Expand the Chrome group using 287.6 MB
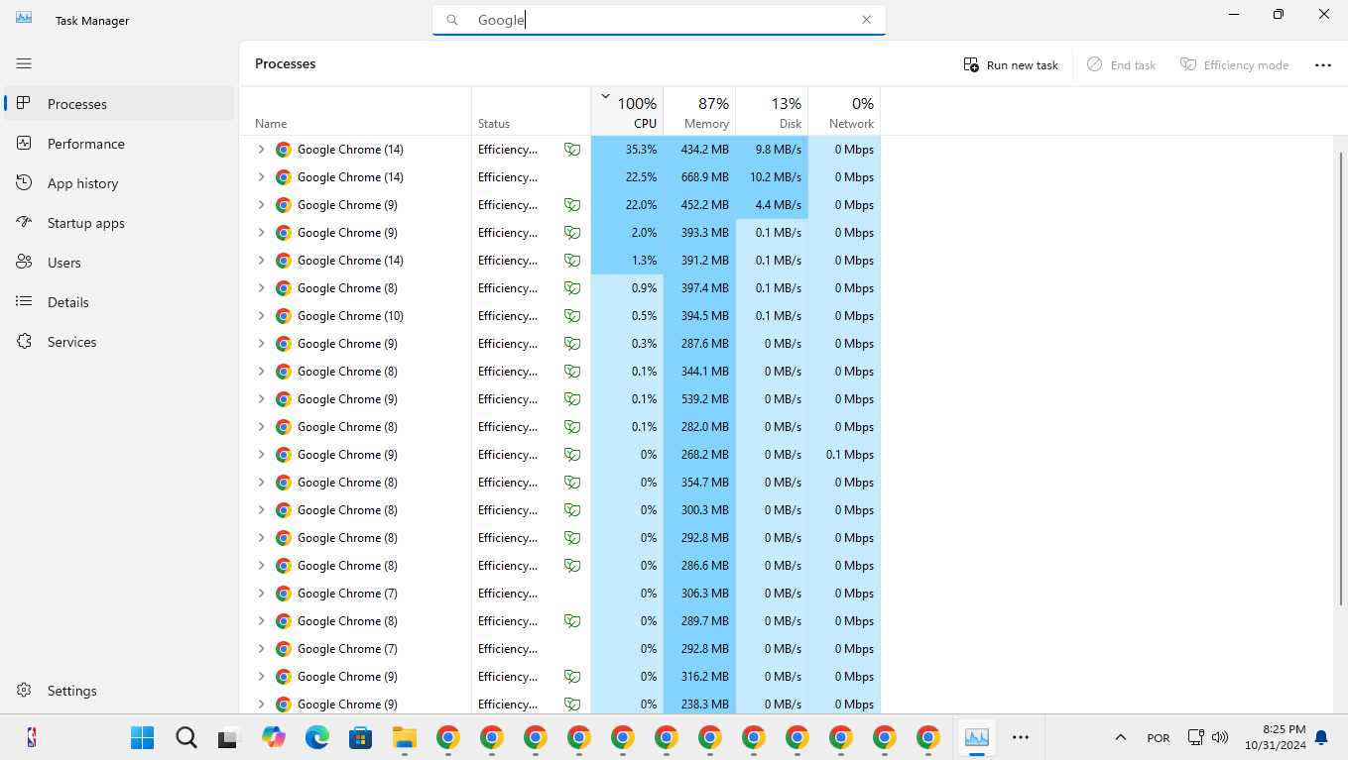The image size is (1348, 760). point(261,344)
